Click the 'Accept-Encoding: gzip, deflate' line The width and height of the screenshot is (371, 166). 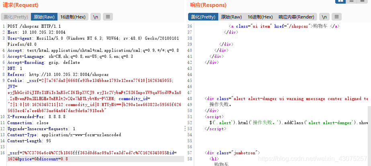tap(43, 62)
